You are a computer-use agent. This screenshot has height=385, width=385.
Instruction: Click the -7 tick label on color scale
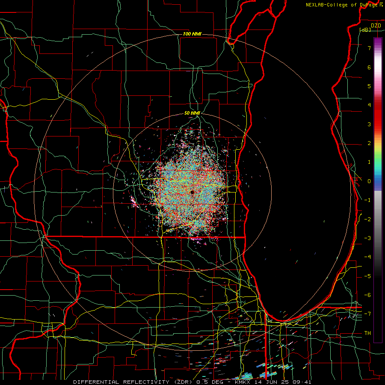[x=367, y=314]
